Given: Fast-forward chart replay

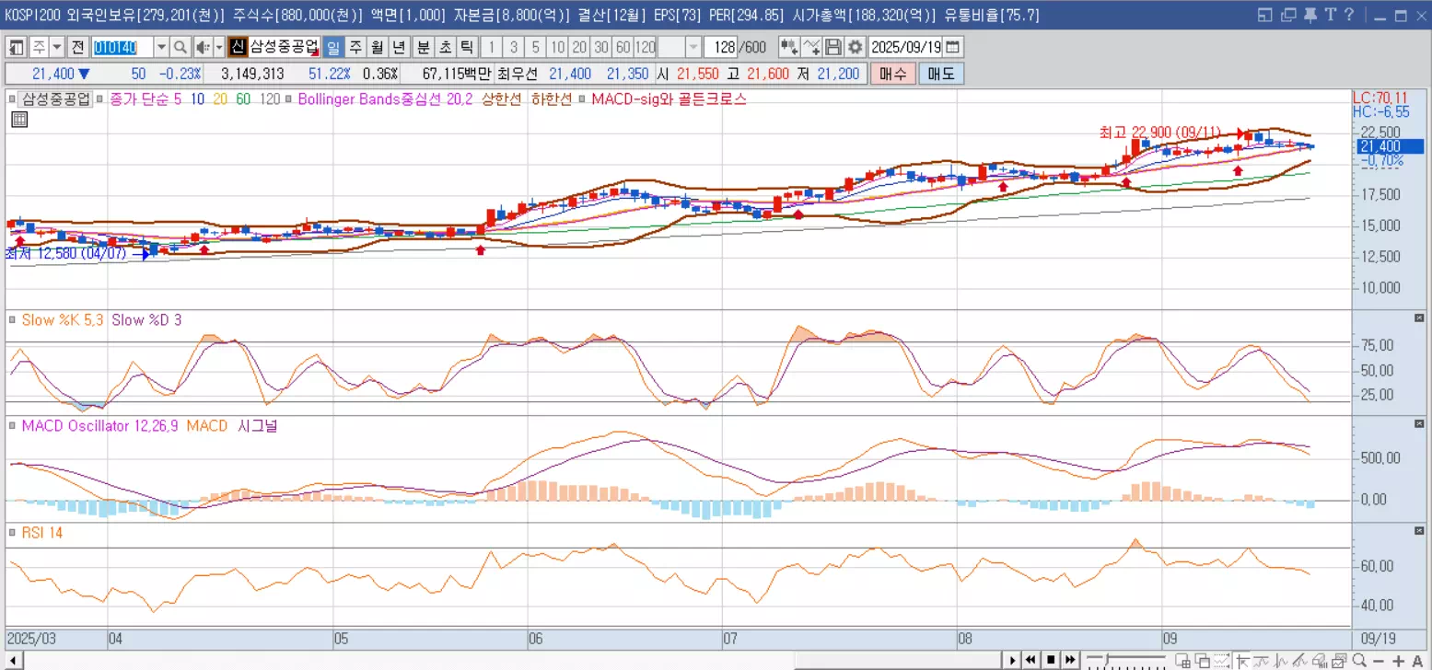Looking at the screenshot, I should click(1070, 660).
